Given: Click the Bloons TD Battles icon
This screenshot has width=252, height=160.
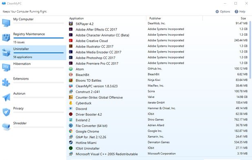Looking at the screenshot, I should point(71,80).
